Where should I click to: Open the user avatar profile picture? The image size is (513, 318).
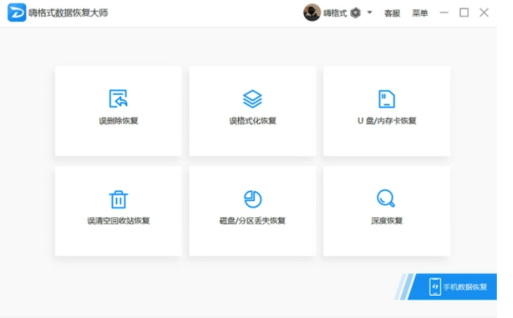312,13
